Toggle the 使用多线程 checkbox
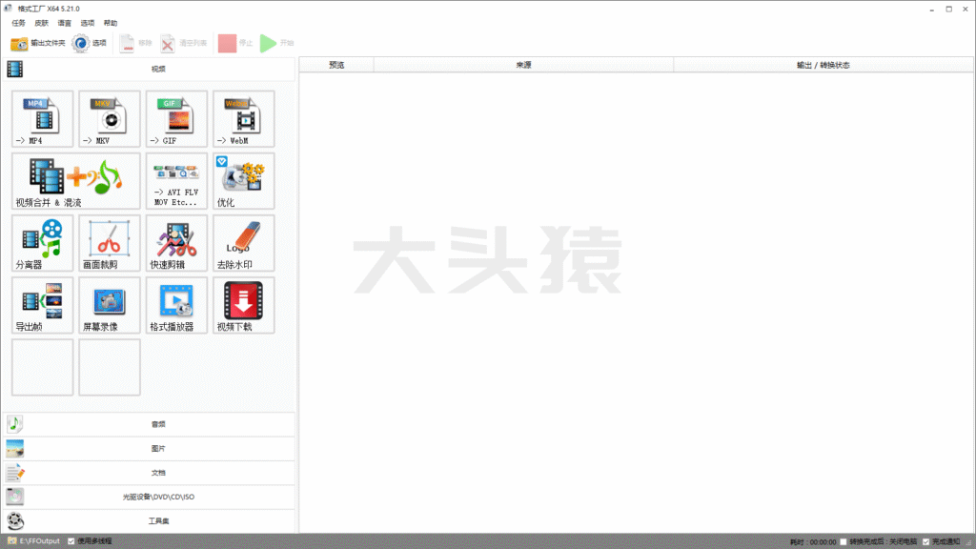 pos(71,541)
